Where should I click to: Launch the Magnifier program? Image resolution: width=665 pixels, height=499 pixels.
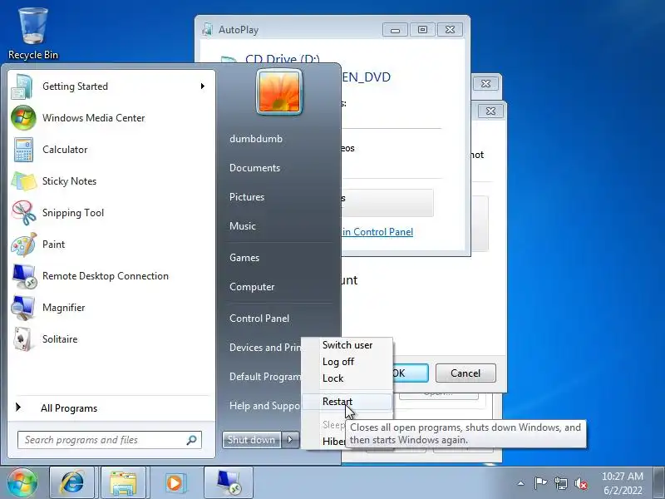point(111,308)
